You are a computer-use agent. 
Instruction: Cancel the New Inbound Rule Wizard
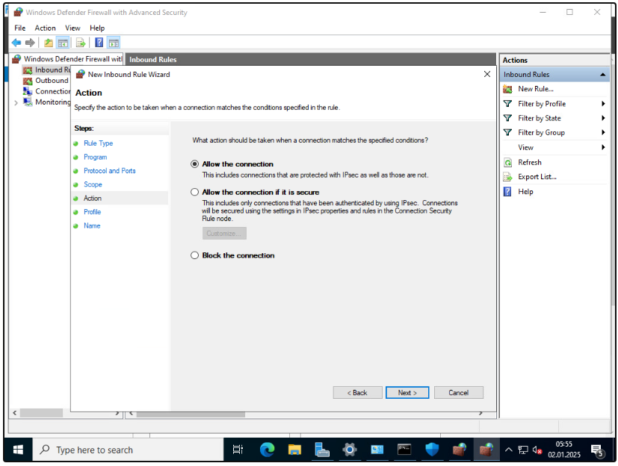coord(458,393)
